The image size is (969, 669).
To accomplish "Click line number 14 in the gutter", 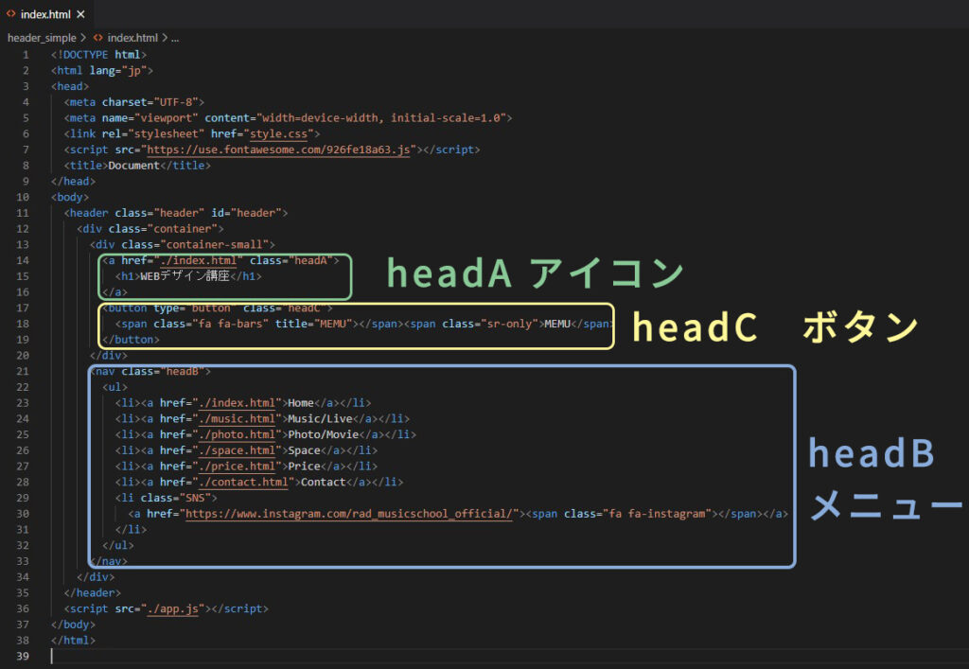I will (x=24, y=260).
